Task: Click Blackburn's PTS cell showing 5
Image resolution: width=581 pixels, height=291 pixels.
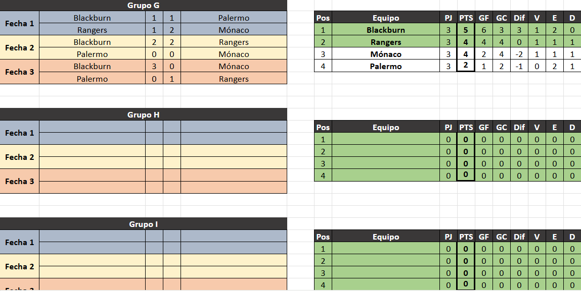Action: 466,30
